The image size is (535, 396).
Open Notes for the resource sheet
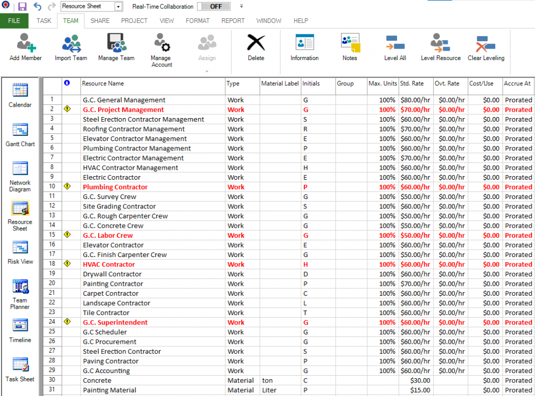click(349, 47)
